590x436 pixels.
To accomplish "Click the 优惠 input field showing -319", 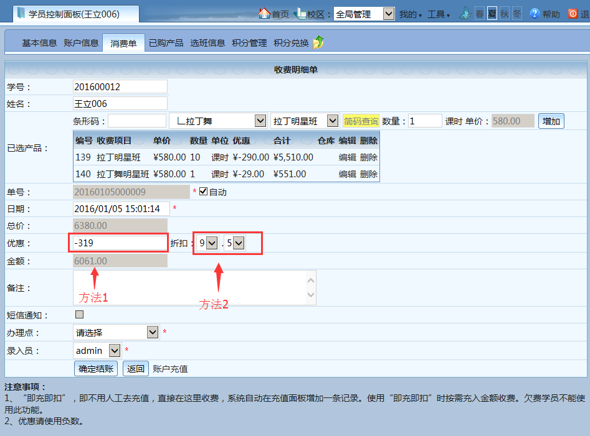I will click(120, 243).
